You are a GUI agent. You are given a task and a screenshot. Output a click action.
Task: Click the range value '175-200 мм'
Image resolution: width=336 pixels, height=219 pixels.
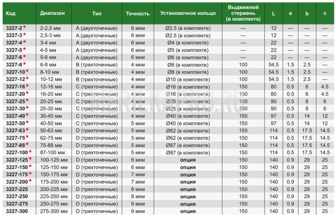point(54,182)
